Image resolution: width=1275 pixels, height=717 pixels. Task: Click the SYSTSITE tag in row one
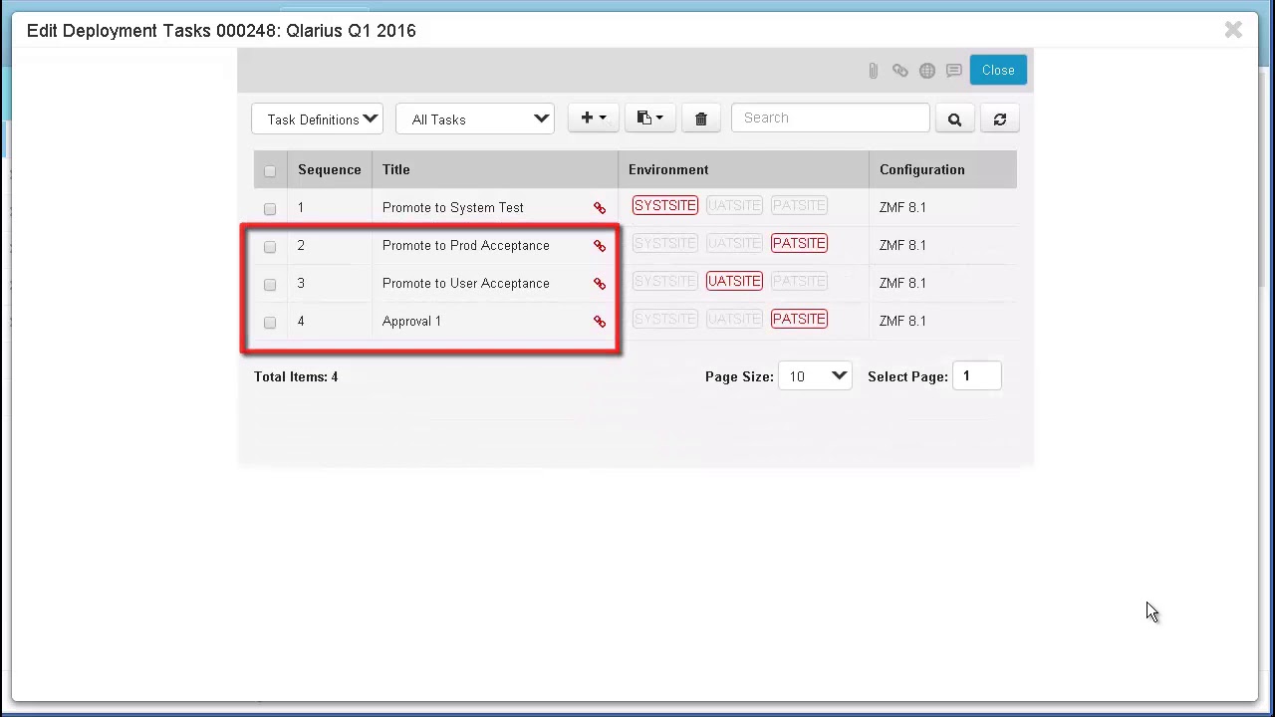pyautogui.click(x=664, y=206)
